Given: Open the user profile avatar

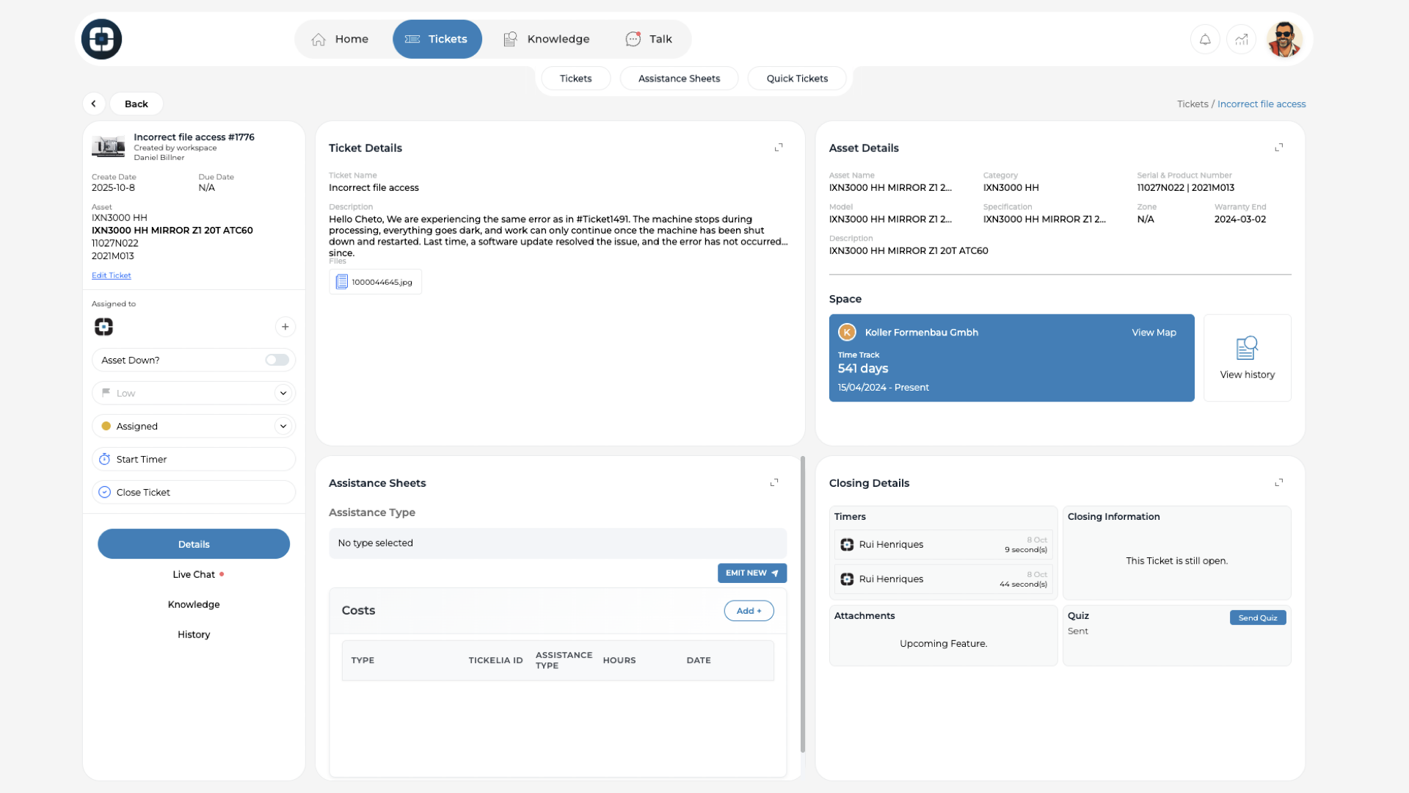Looking at the screenshot, I should coord(1284,40).
